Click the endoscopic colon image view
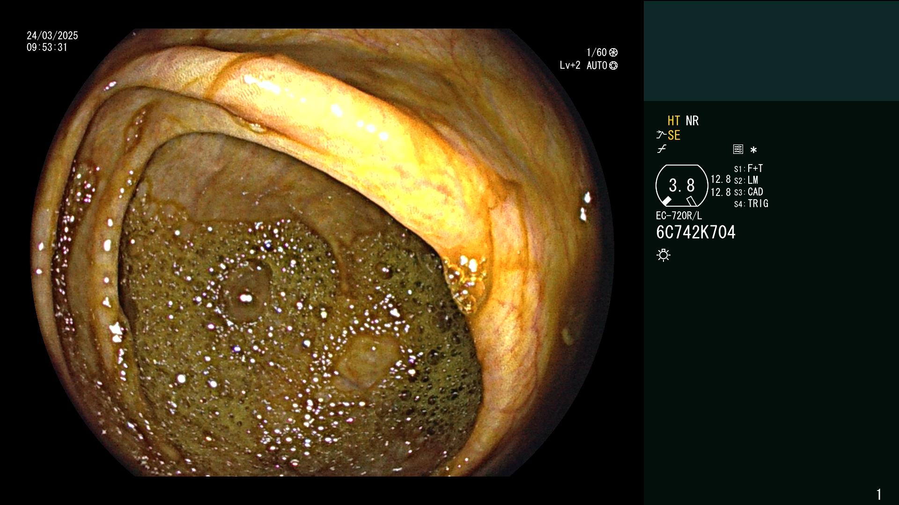Viewport: 899px width, 505px height. pos(323,252)
